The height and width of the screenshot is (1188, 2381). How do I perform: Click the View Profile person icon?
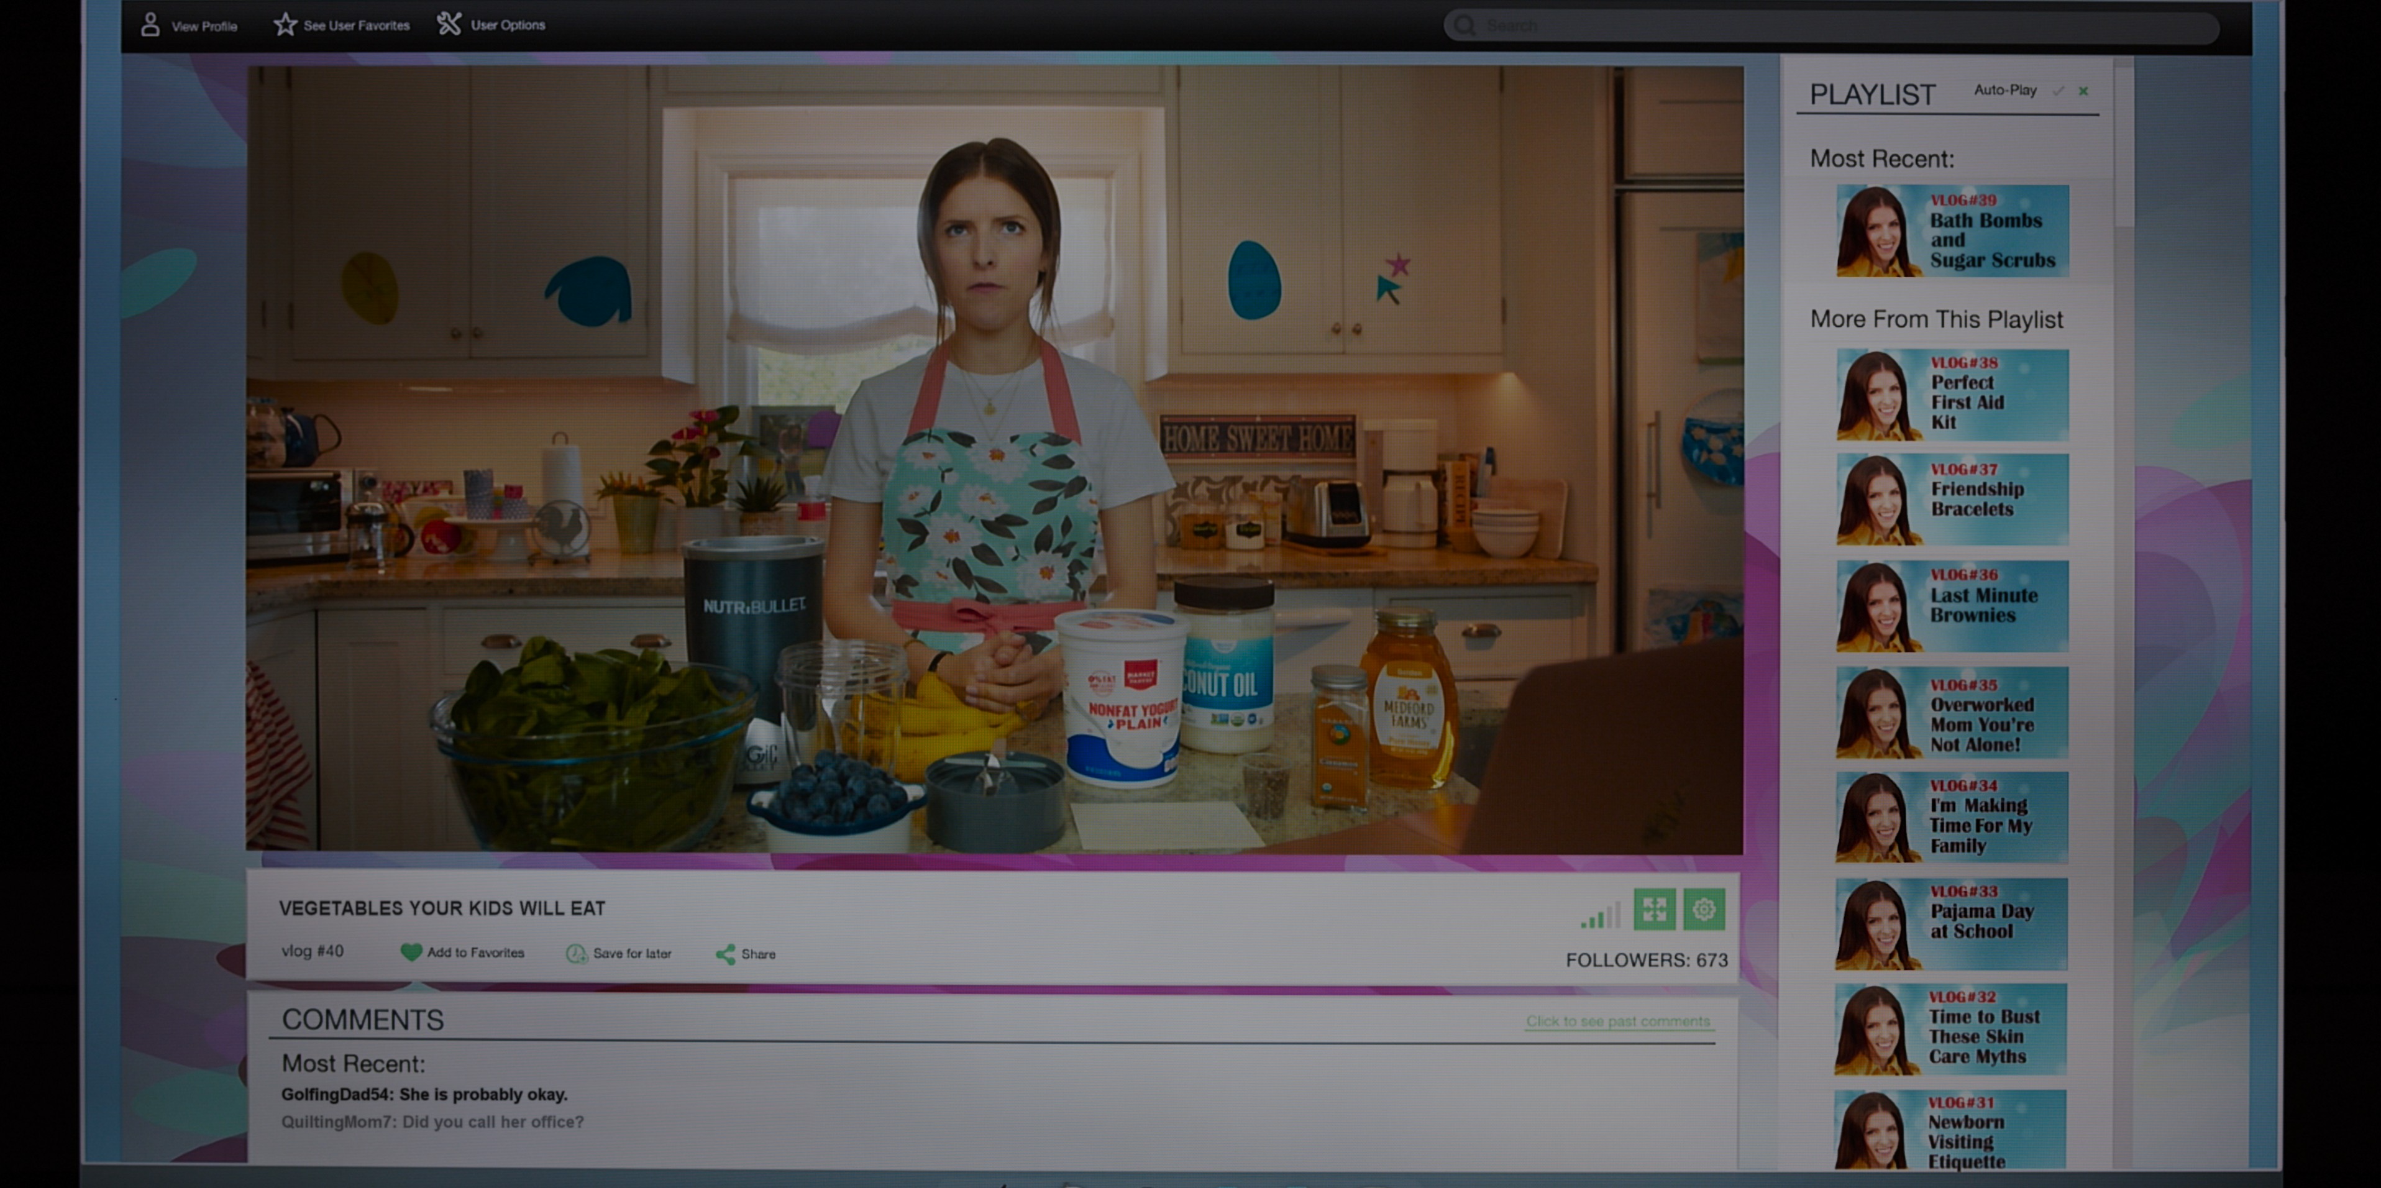coord(150,25)
